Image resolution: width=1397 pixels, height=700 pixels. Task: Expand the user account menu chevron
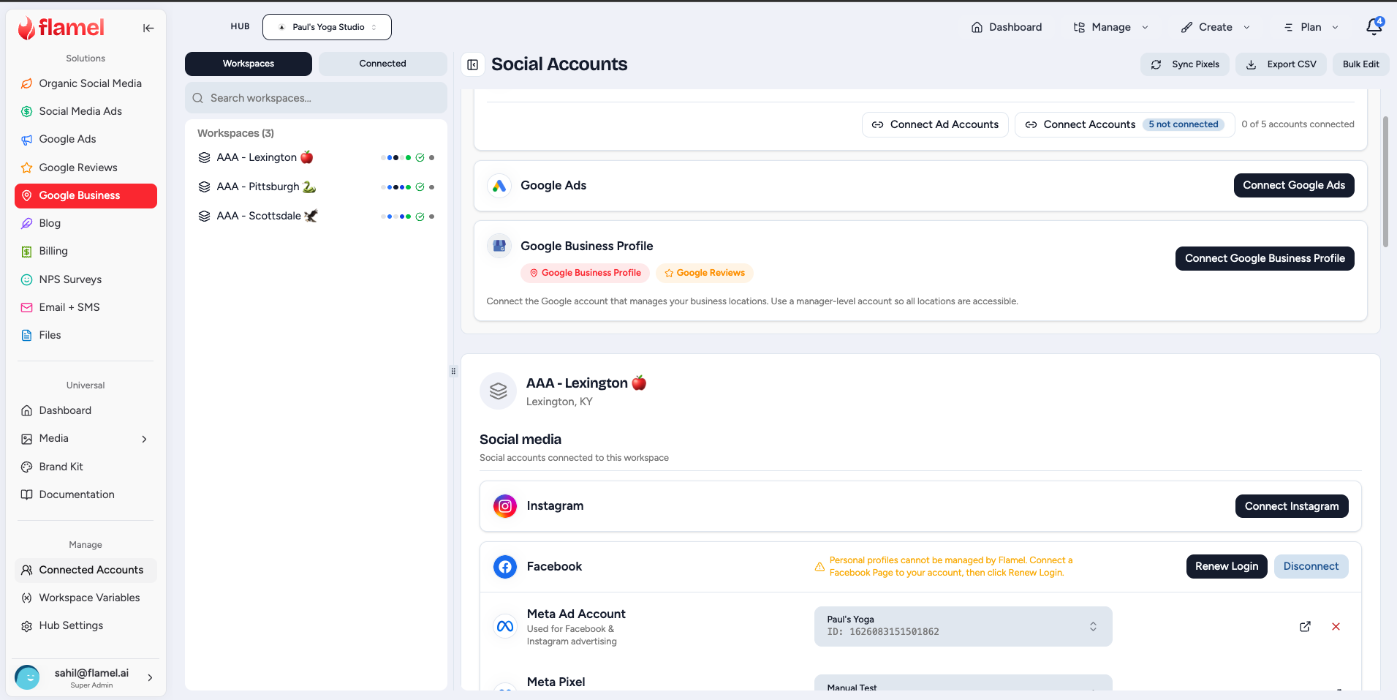coord(150,678)
